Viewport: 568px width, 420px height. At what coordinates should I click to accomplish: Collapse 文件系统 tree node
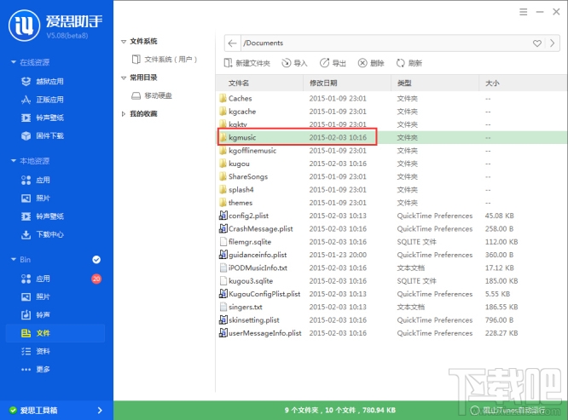124,42
